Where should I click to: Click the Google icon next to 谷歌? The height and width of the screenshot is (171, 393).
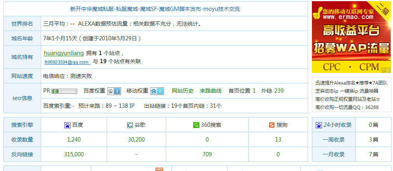130,125
